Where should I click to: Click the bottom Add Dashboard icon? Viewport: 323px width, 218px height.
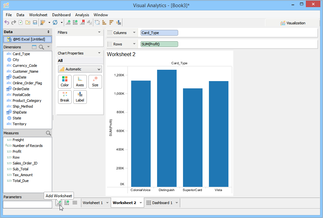click(x=67, y=203)
